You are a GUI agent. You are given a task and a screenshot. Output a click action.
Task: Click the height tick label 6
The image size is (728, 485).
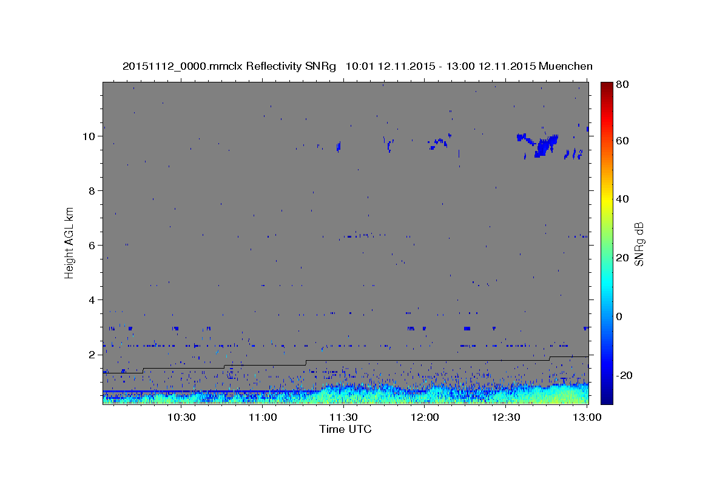pos(93,245)
